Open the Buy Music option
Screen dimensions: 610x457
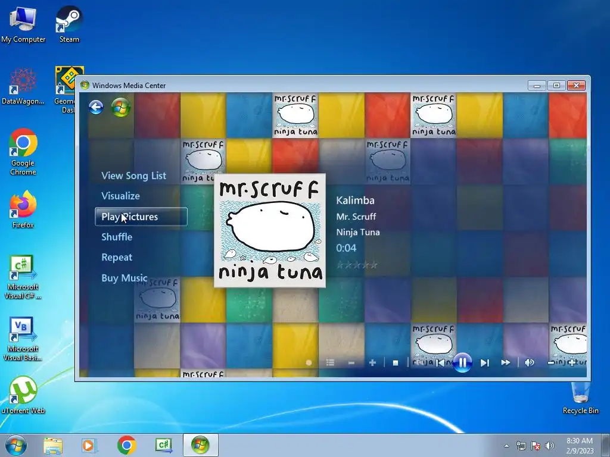tap(125, 278)
